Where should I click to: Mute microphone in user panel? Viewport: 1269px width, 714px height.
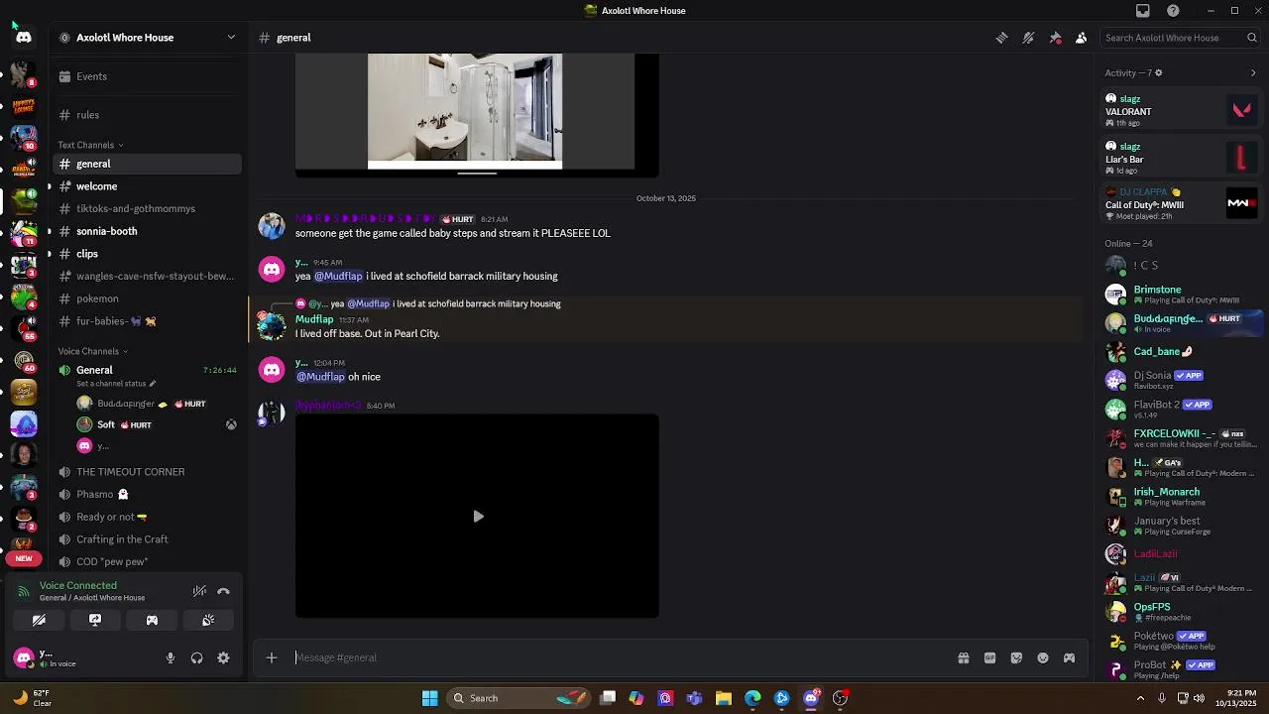pos(171,657)
